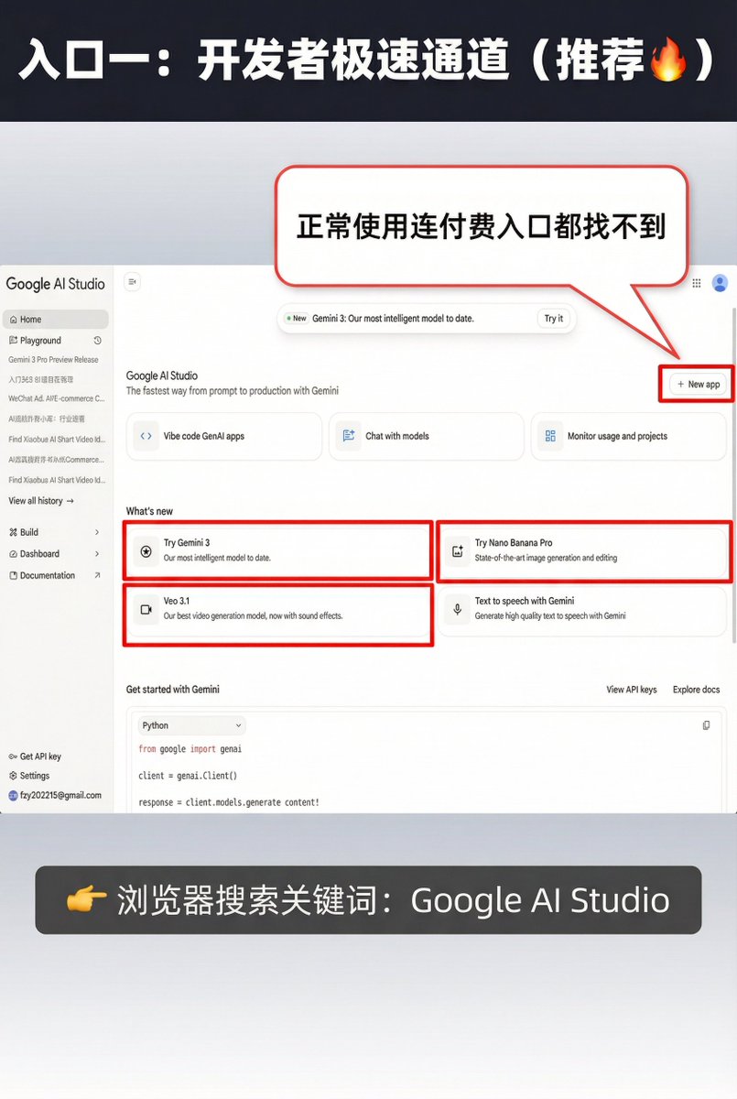The height and width of the screenshot is (1099, 737).
Task: Open the Chat with models card
Action: coord(426,436)
